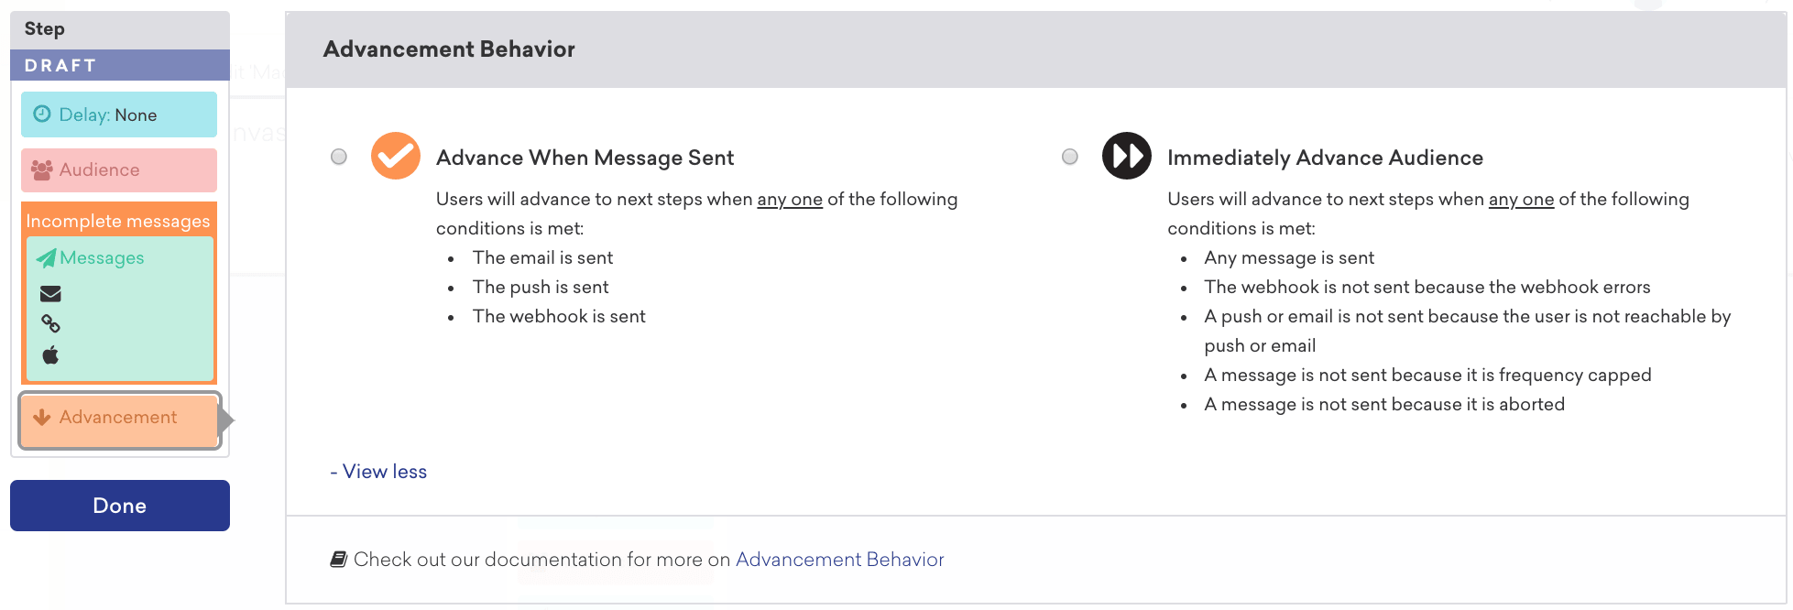Open the Delay: None step section

[119, 114]
